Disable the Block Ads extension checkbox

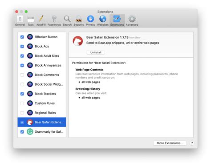22,46
